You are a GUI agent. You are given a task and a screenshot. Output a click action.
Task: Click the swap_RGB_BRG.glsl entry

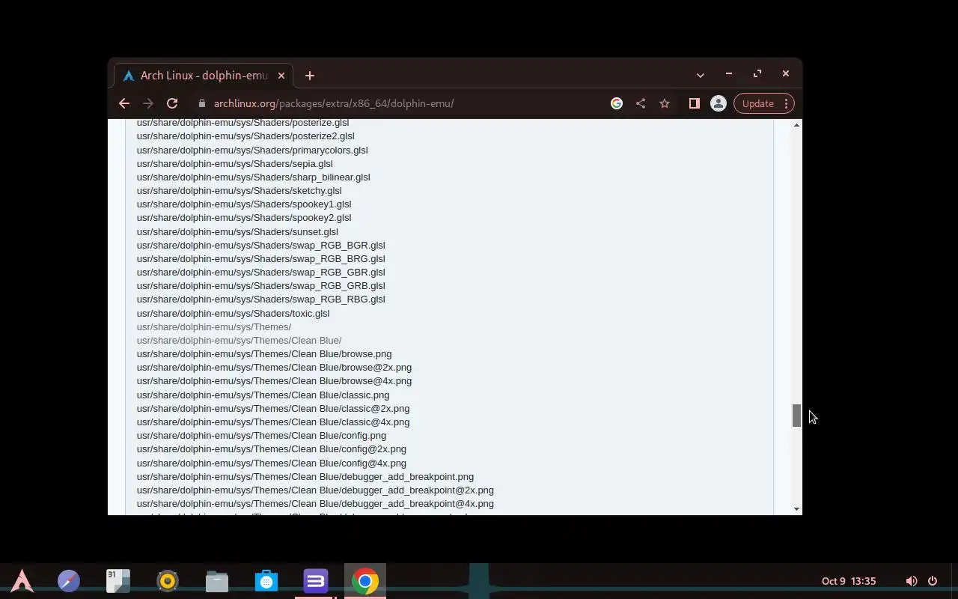261,258
